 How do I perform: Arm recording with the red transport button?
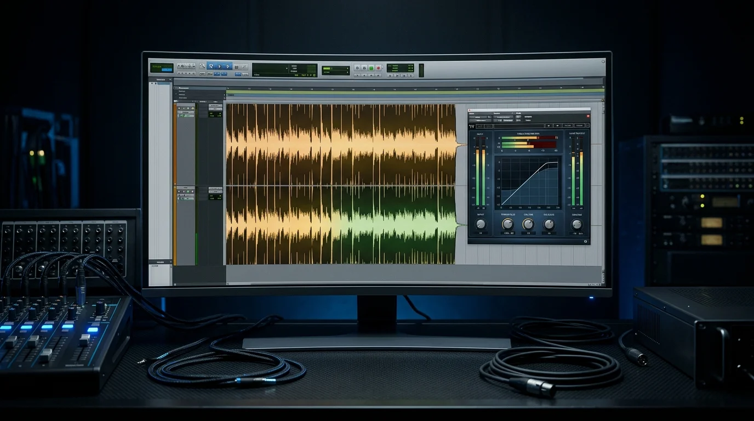(378, 68)
